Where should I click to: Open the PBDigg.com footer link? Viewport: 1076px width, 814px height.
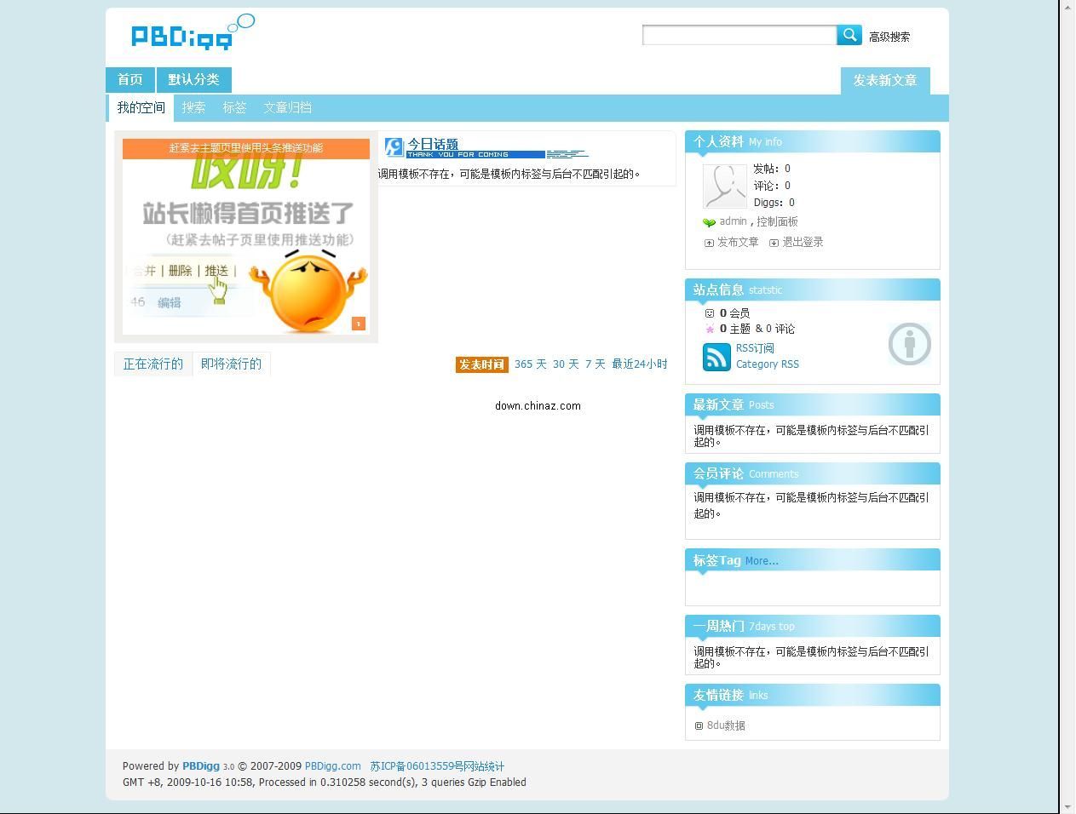point(333,766)
